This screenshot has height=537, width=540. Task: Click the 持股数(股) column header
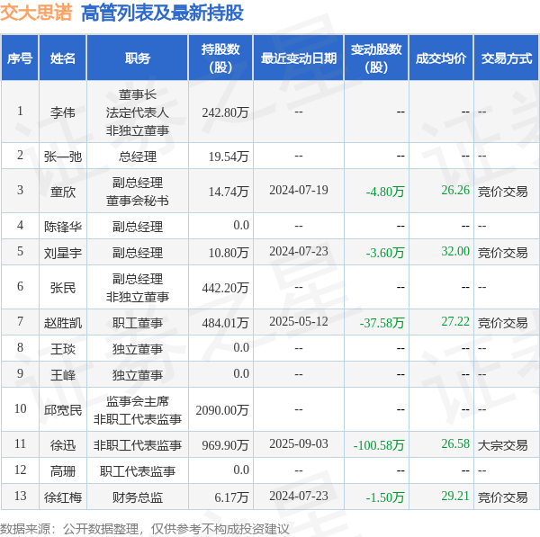(x=220, y=58)
